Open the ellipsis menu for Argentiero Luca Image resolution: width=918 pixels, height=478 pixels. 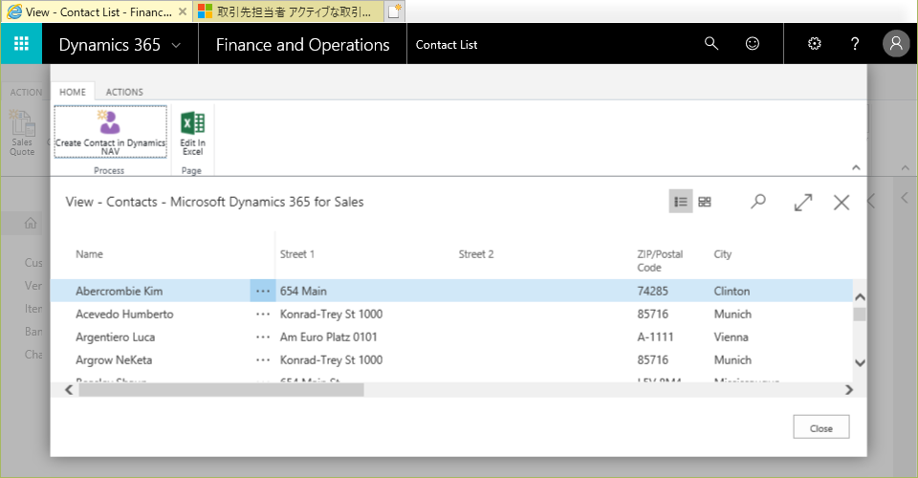263,337
